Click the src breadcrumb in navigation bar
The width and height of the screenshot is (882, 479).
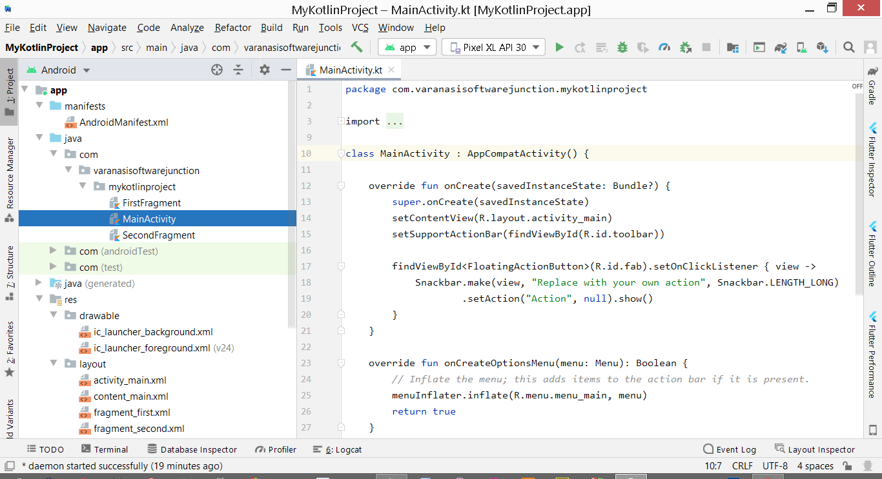click(127, 47)
